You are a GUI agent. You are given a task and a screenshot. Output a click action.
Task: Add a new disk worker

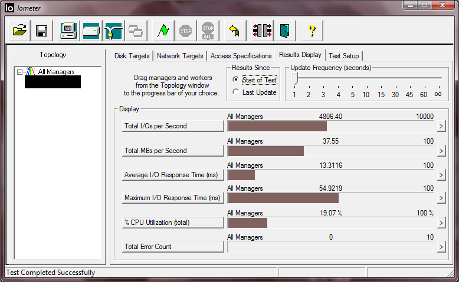(x=91, y=31)
